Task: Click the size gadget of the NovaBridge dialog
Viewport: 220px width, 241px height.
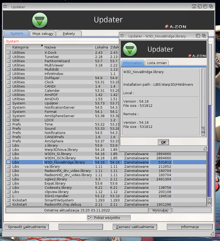Action: (205, 148)
